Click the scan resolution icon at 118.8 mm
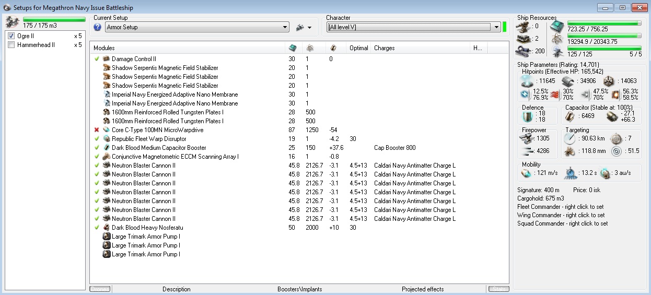This screenshot has width=651, height=295. (570, 151)
